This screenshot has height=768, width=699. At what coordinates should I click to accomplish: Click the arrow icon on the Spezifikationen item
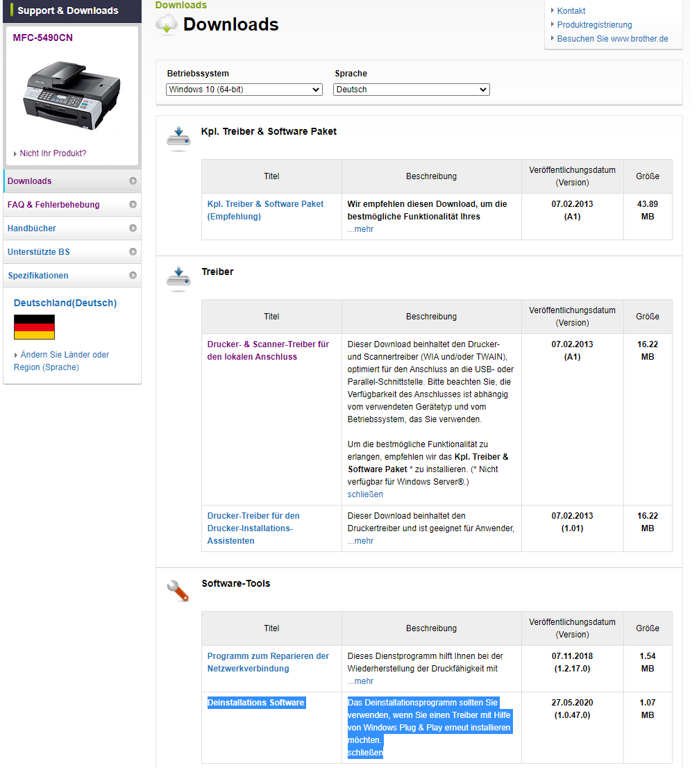[133, 275]
